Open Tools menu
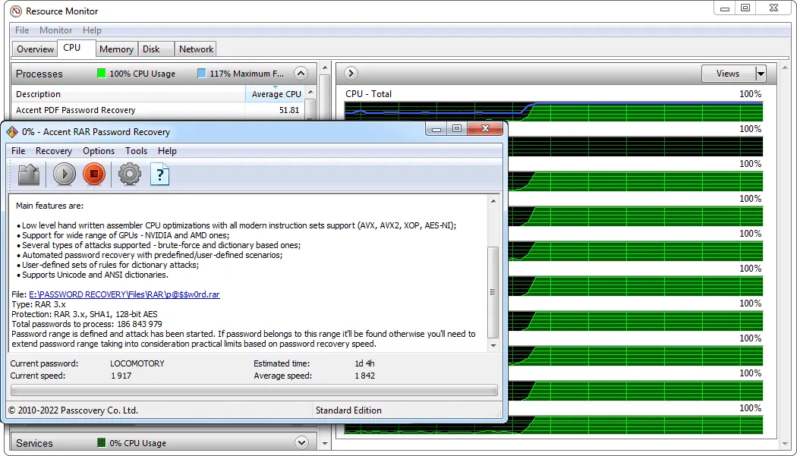Viewport: 797px width, 456px height. (x=136, y=151)
